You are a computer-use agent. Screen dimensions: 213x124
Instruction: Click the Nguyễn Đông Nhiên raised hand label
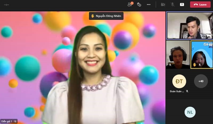(106, 16)
